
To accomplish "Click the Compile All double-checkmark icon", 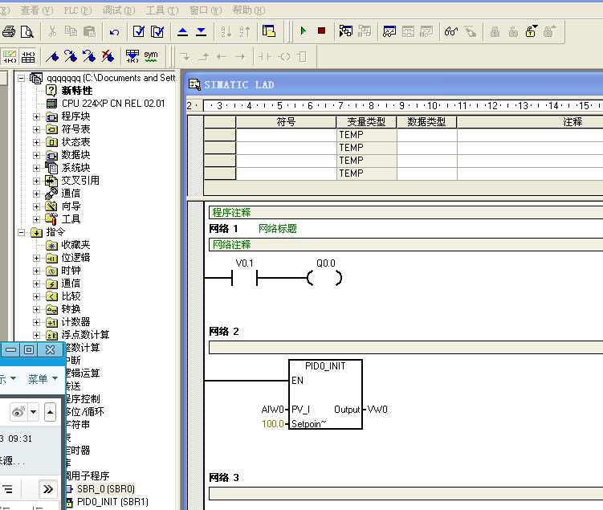I will [157, 31].
